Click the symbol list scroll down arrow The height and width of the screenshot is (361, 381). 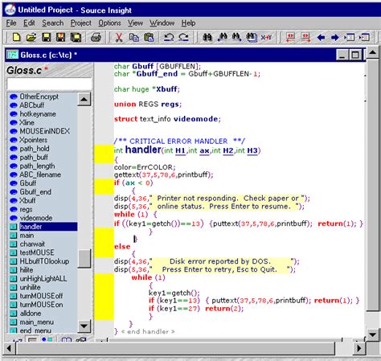point(84,326)
